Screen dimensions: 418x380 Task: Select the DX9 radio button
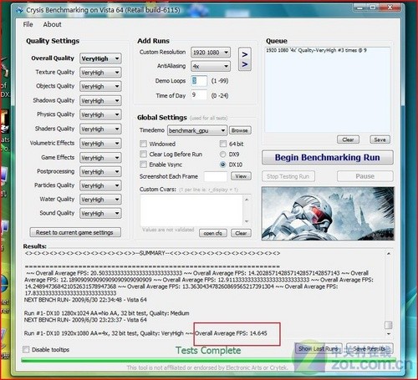point(222,154)
